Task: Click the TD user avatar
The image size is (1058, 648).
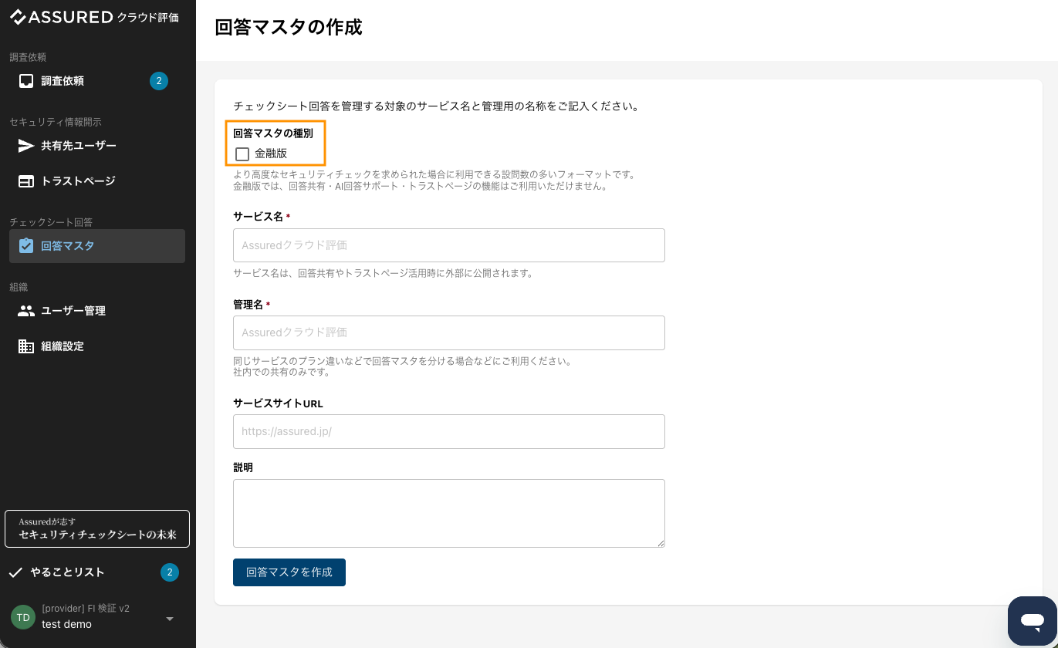Action: click(23, 617)
